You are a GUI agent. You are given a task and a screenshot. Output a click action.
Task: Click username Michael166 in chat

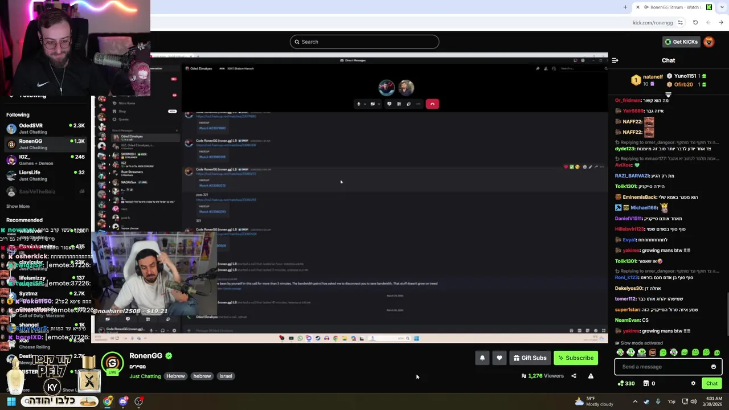(644, 208)
